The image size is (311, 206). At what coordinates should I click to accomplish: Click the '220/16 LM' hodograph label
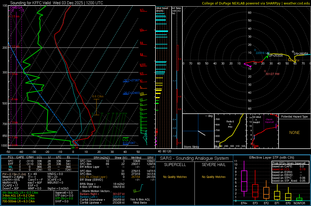point(262,53)
